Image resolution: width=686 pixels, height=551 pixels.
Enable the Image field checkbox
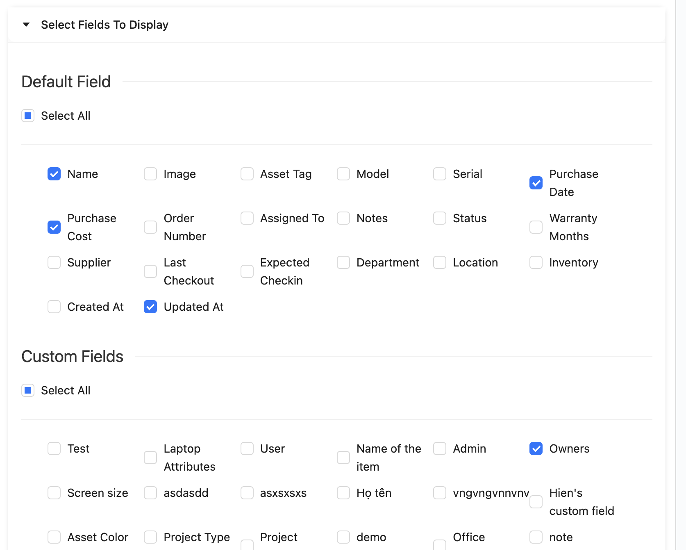(150, 174)
